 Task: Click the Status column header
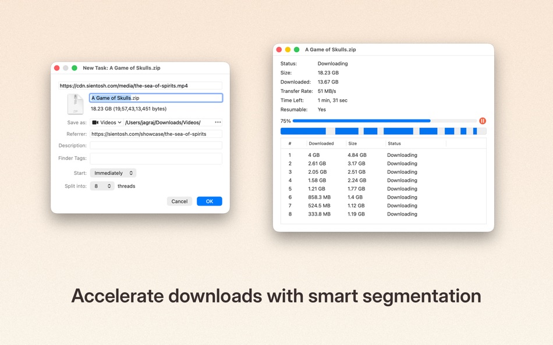pos(394,143)
